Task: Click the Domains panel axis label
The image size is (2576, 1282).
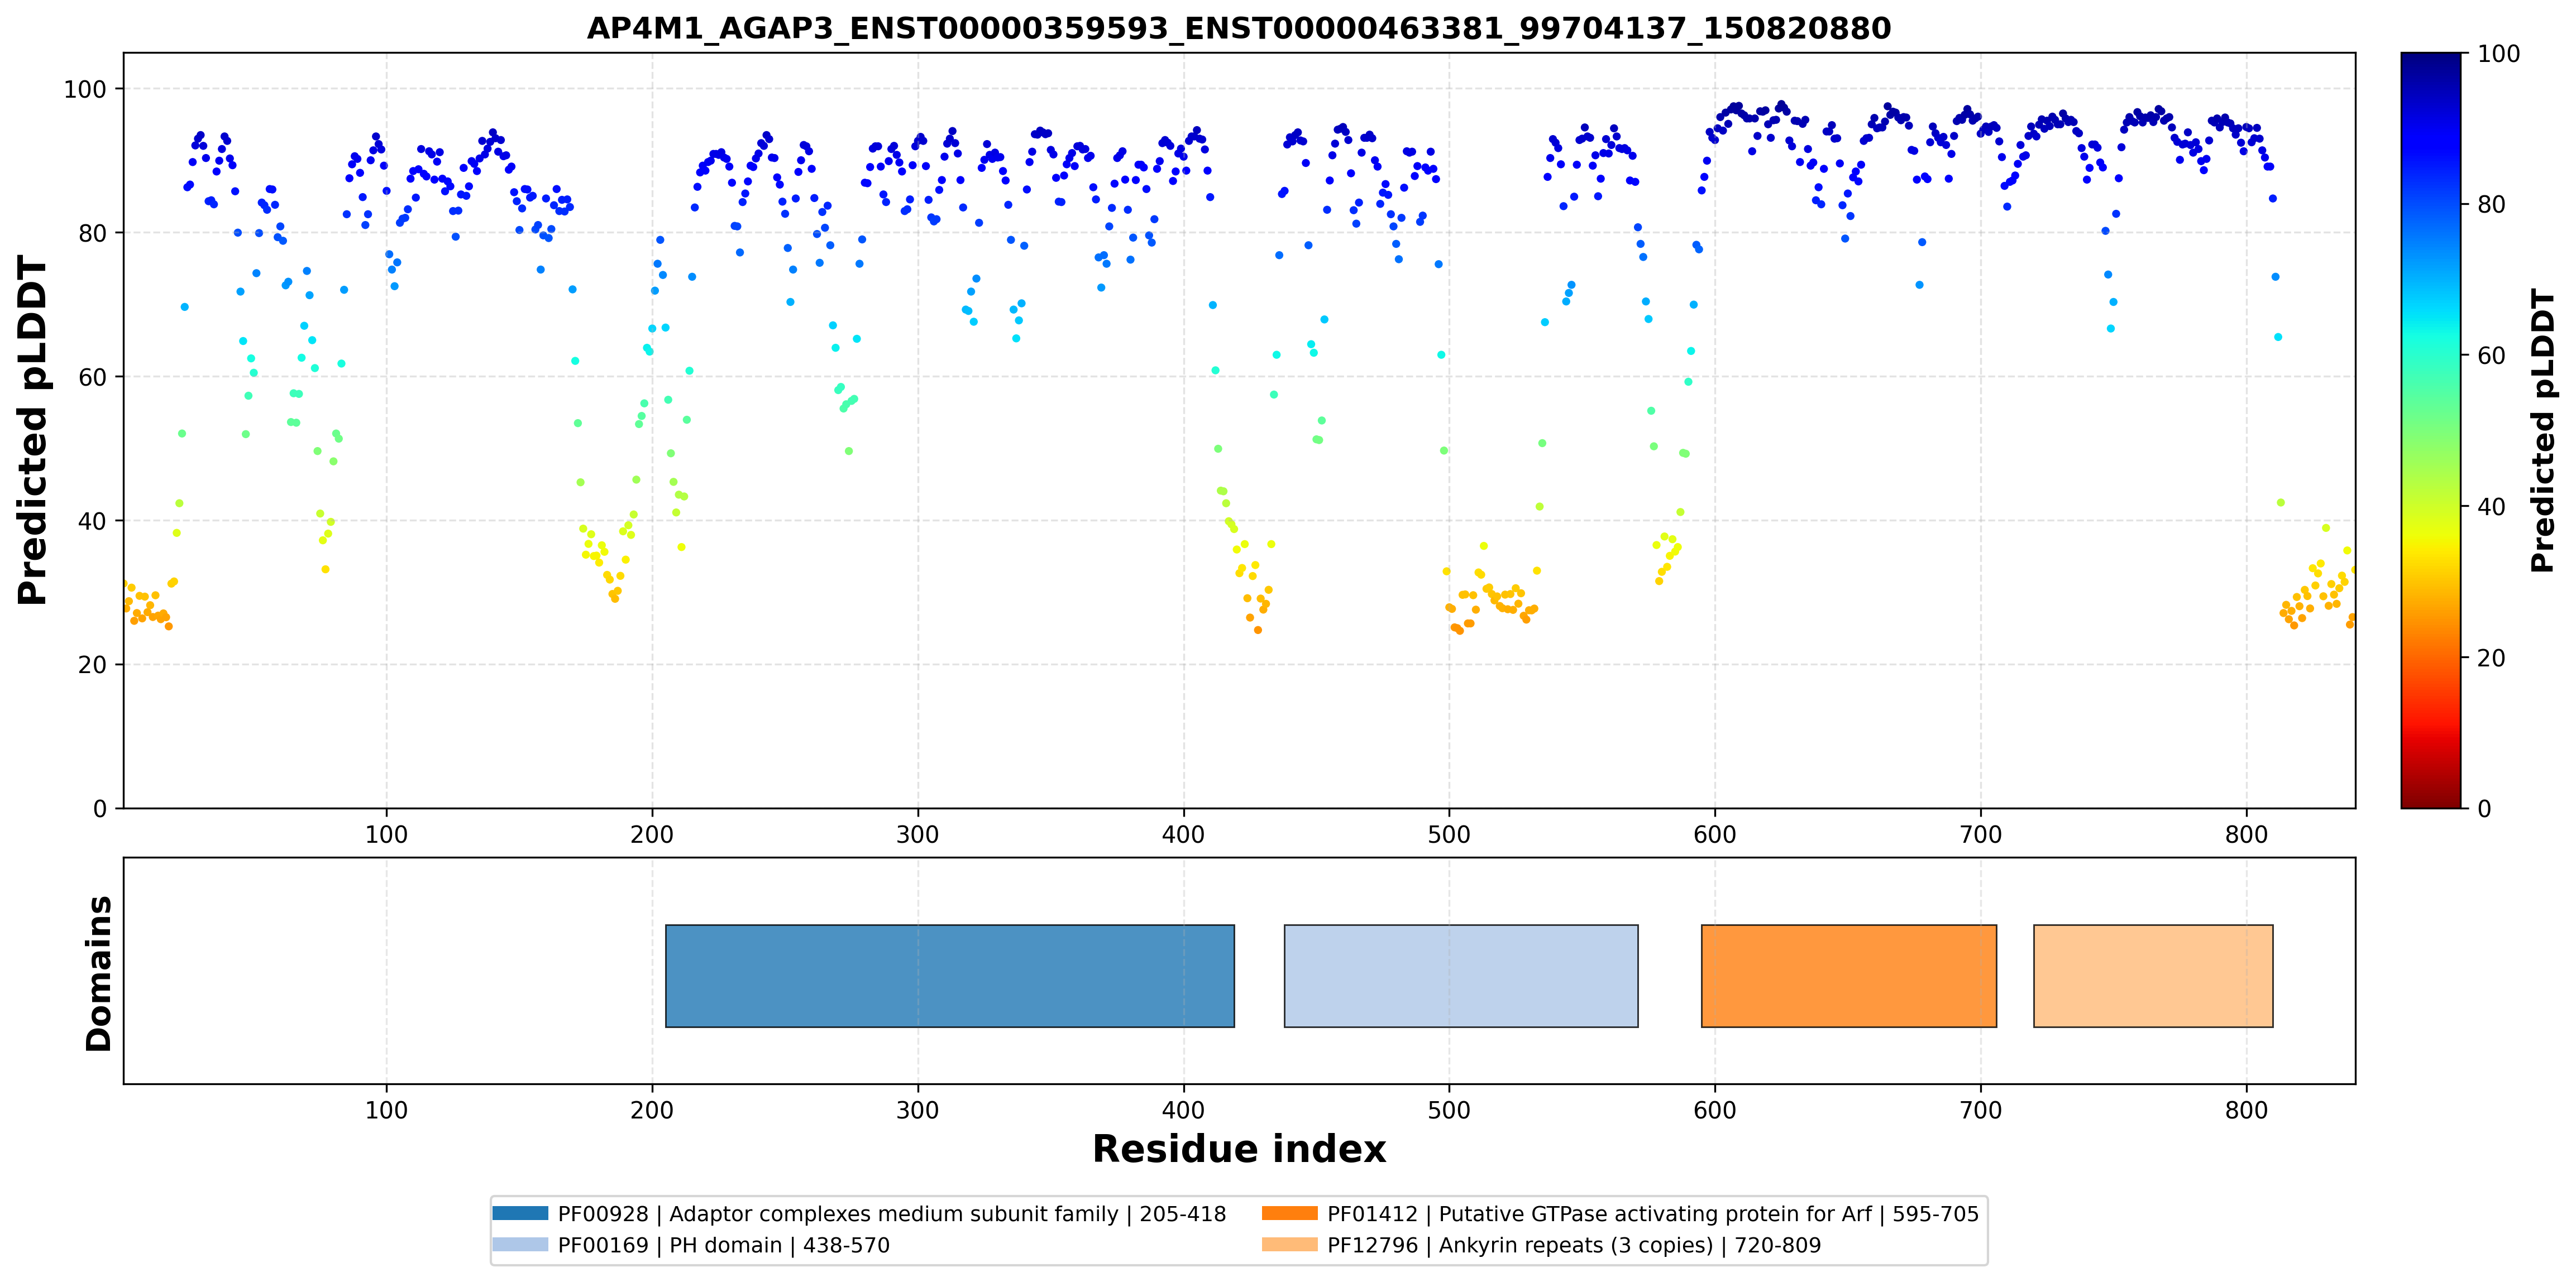Action: pyautogui.click(x=99, y=973)
